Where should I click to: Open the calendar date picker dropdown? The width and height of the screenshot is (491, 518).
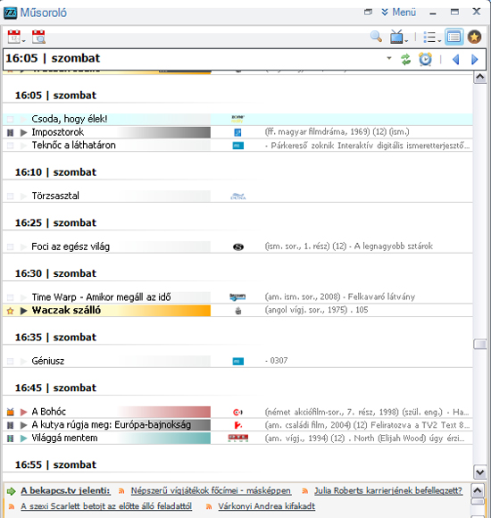point(16,37)
